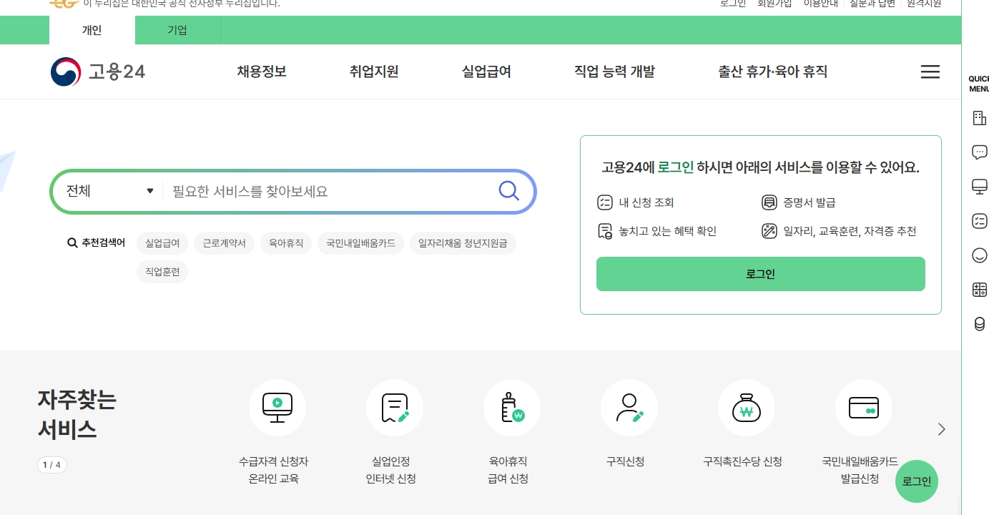Select 실업급여 recommended keyword
Screen dimensions: 989x515
[x=162, y=243]
